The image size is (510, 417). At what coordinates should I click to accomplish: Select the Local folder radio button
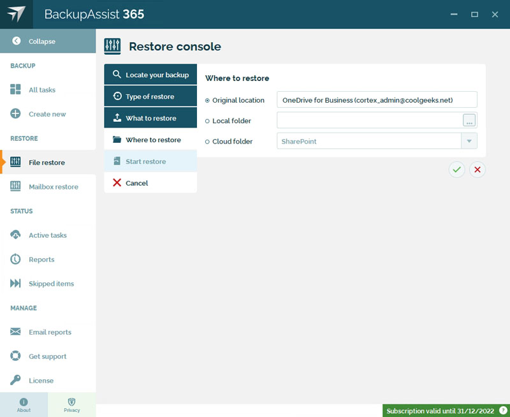click(207, 121)
